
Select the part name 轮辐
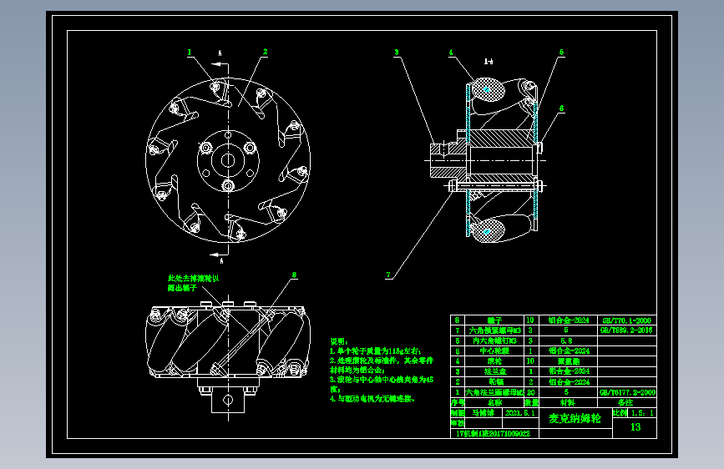tap(496, 381)
